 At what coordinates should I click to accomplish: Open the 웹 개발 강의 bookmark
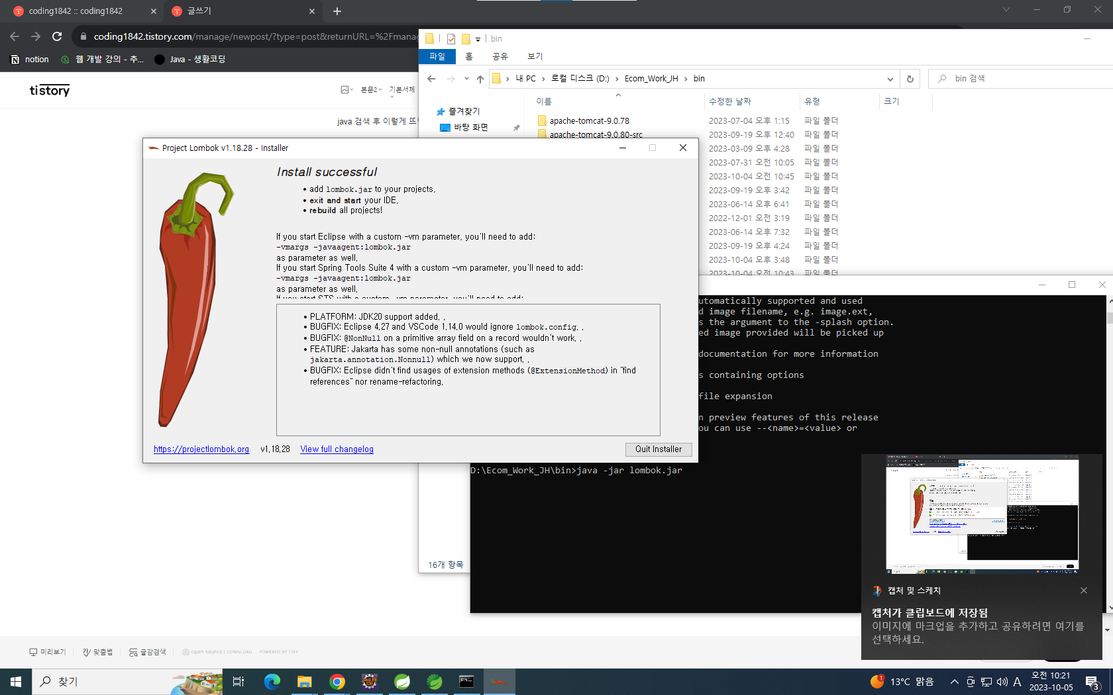pyautogui.click(x=102, y=60)
